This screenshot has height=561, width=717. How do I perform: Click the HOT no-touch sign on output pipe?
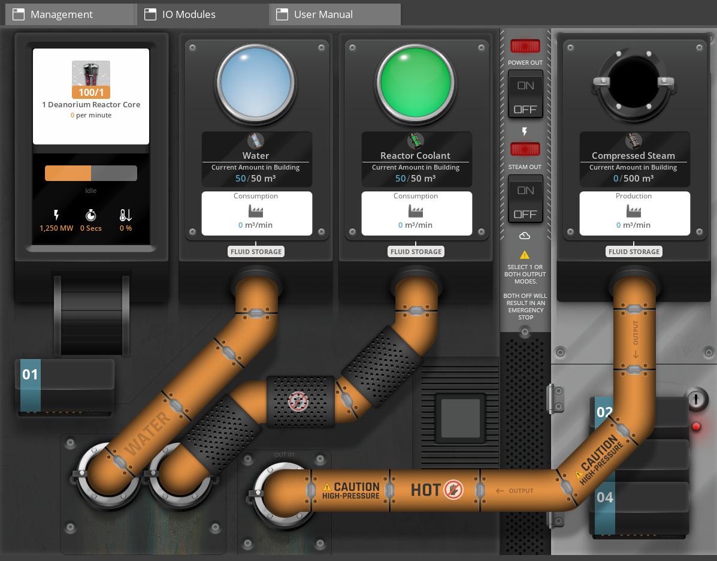click(x=453, y=490)
